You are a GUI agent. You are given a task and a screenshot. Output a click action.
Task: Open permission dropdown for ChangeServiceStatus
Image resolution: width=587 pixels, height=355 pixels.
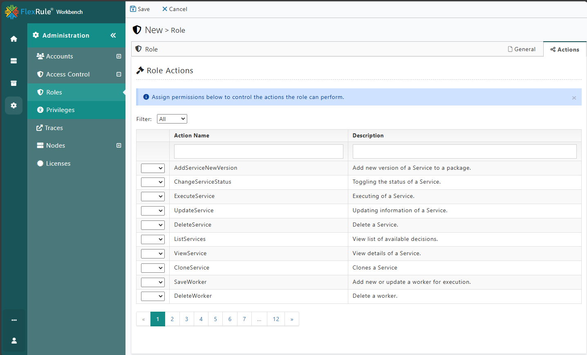click(153, 182)
